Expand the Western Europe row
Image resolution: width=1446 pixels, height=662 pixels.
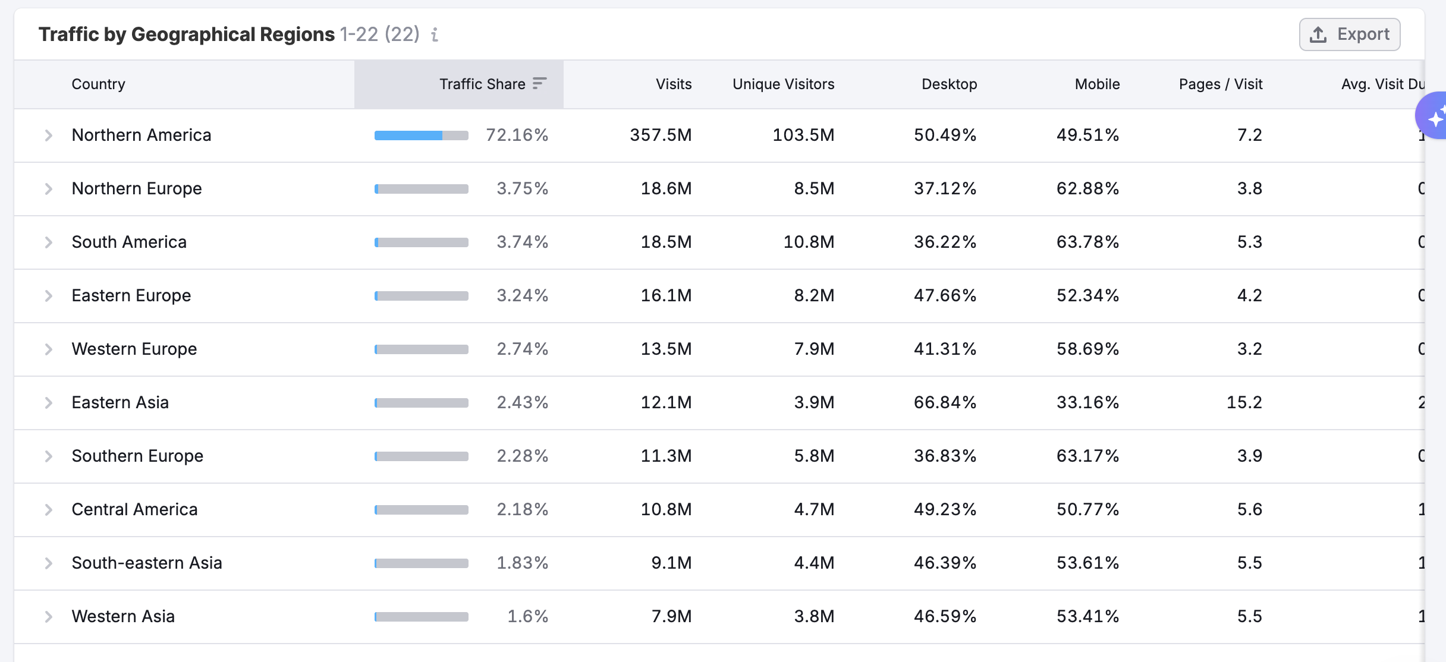(x=49, y=349)
